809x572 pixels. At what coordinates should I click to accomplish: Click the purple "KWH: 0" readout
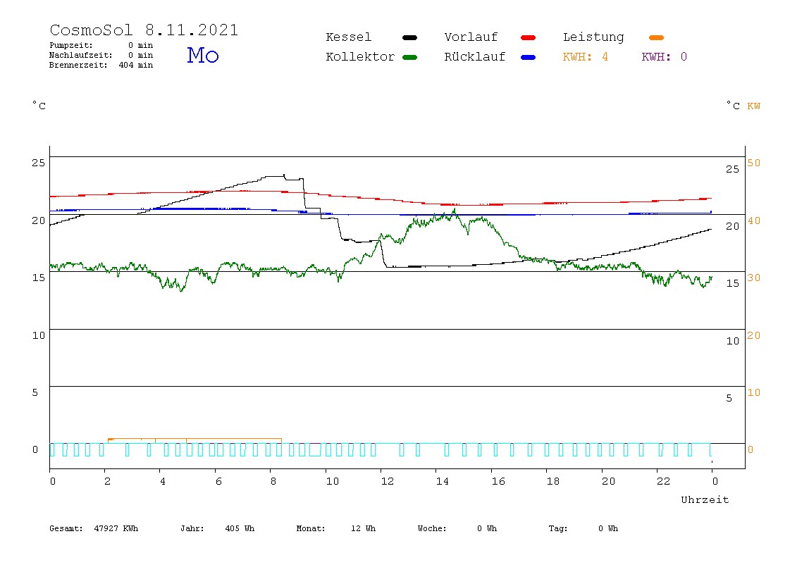click(x=665, y=57)
